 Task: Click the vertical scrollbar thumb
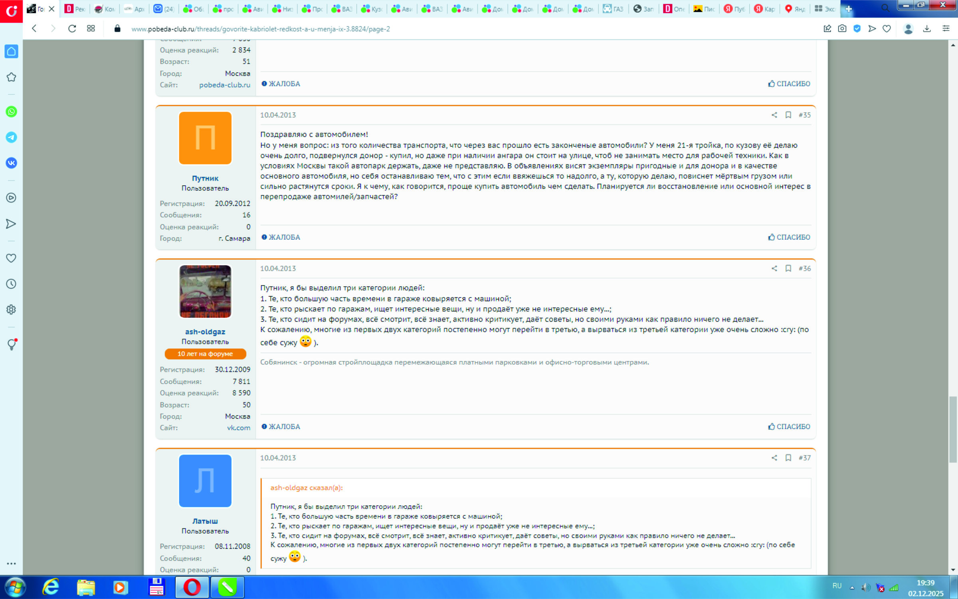click(953, 429)
